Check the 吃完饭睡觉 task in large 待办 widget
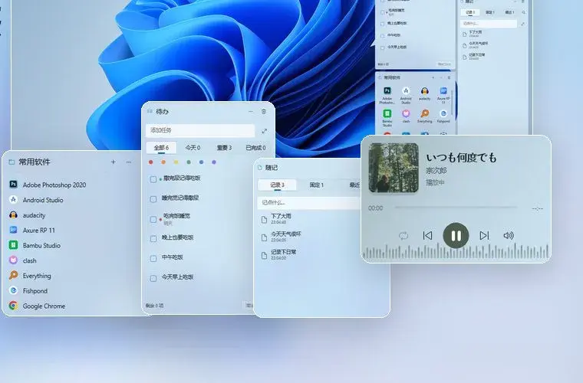 point(153,219)
